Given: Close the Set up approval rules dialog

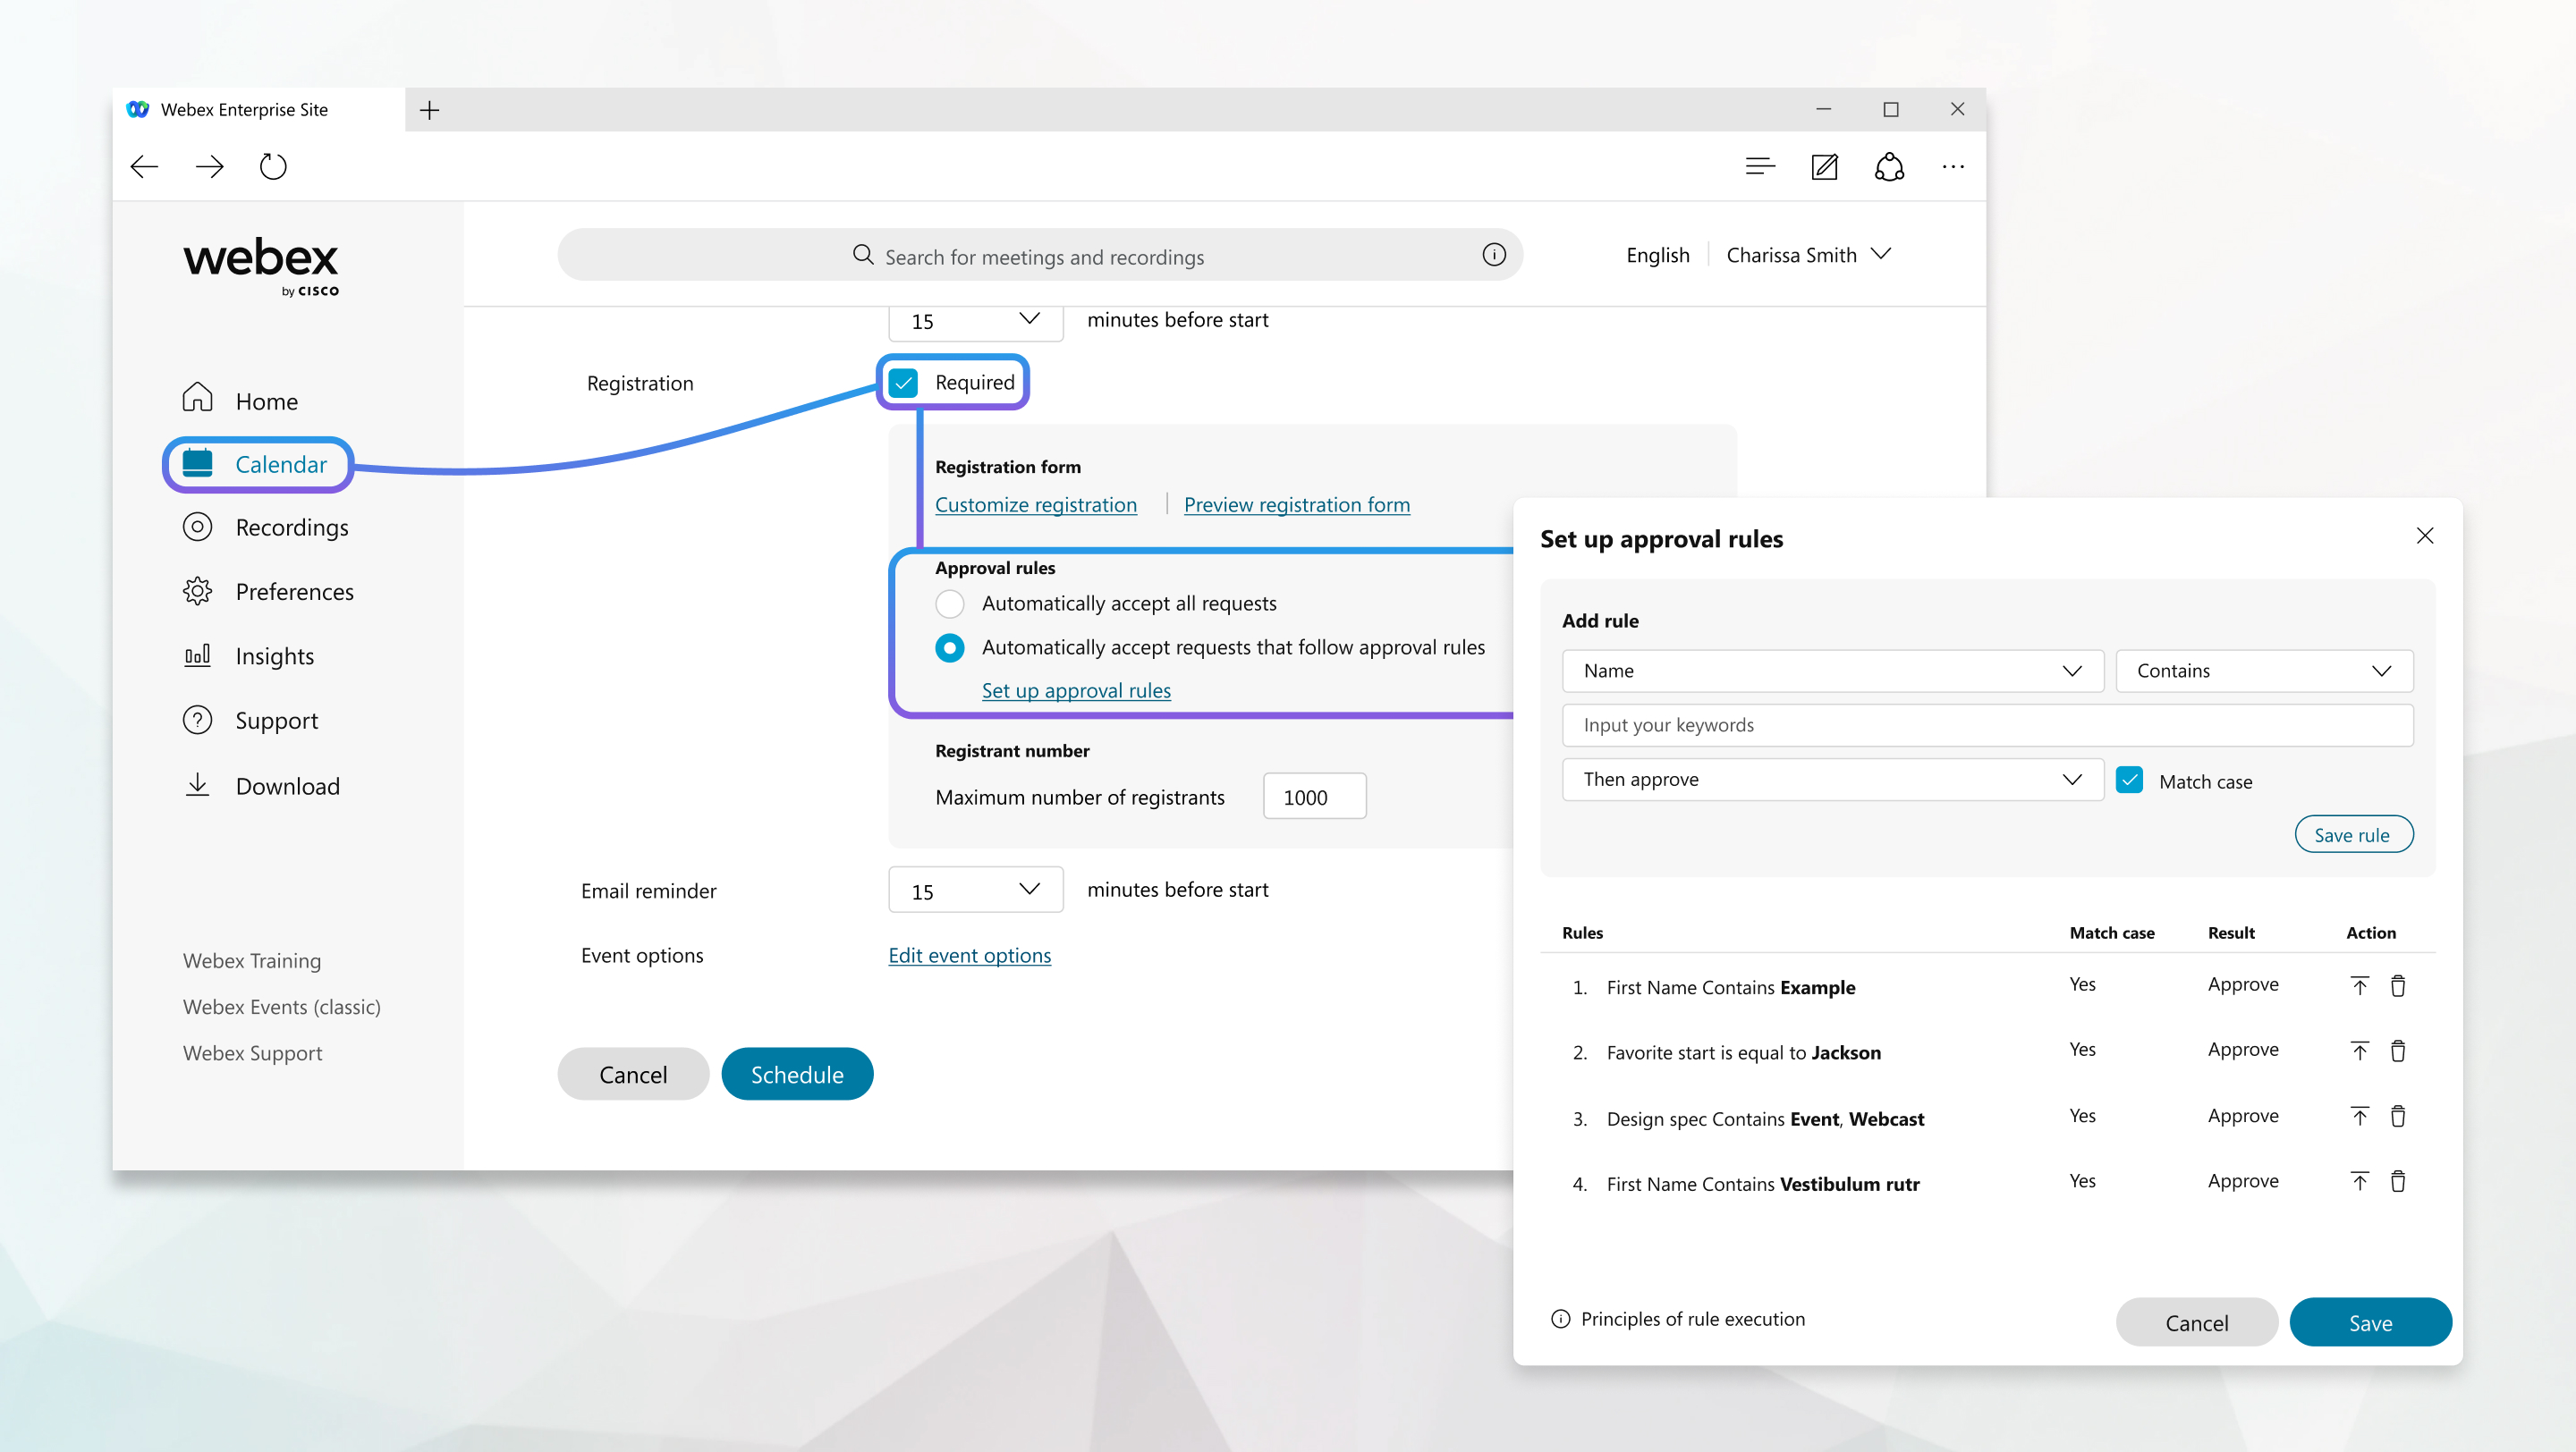Looking at the screenshot, I should click(2424, 536).
